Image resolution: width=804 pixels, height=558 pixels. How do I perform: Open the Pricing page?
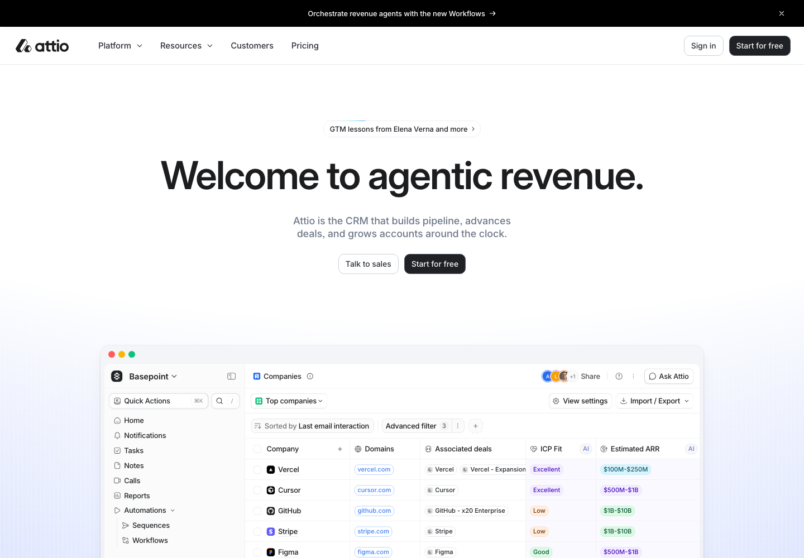[305, 46]
